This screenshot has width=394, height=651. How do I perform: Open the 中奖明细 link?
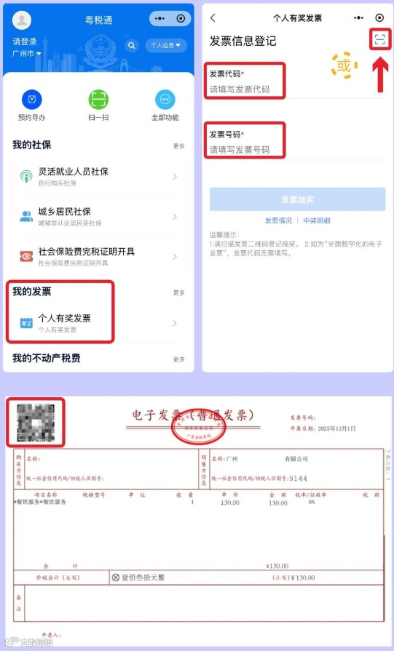(x=317, y=220)
